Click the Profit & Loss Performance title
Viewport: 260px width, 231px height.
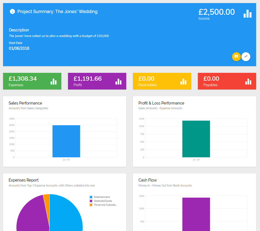pyautogui.click(x=161, y=103)
